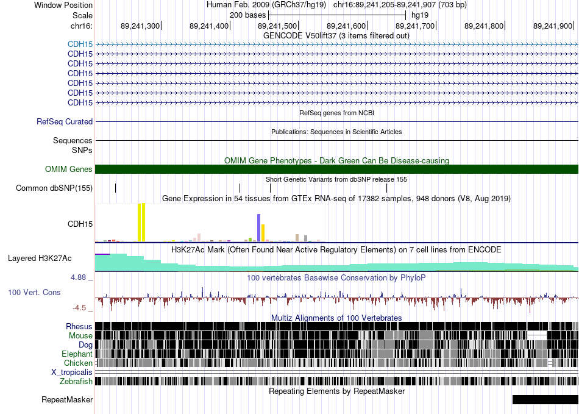Open the GENCODE V50lift37 track title
579x414 pixels.
[x=336, y=36]
